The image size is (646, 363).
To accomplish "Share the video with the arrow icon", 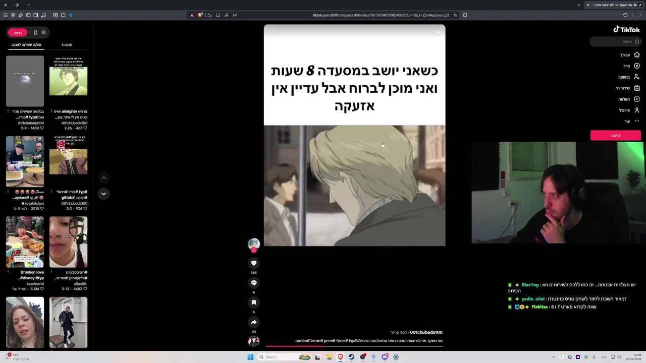I will 254,322.
